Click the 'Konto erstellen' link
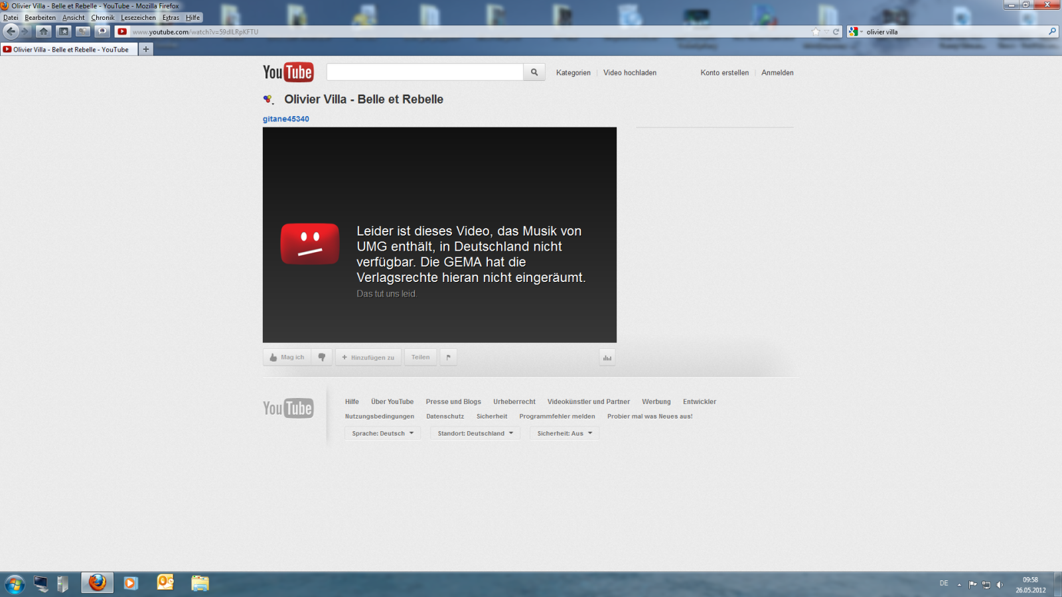 [x=725, y=73]
